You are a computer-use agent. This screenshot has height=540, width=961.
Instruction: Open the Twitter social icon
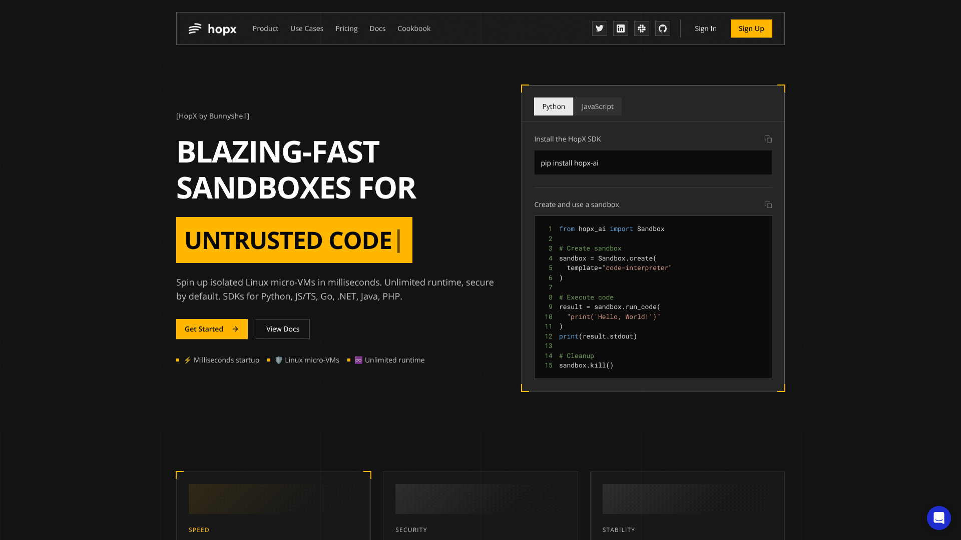coord(599,28)
